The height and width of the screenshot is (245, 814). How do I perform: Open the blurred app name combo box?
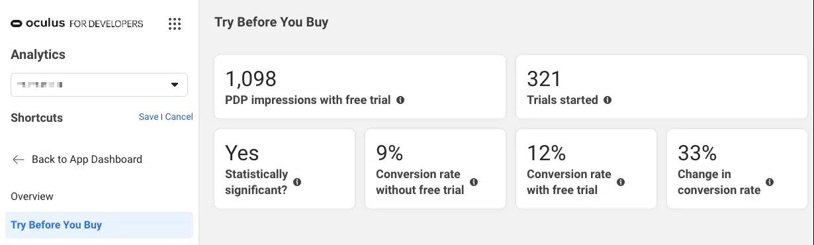click(99, 85)
